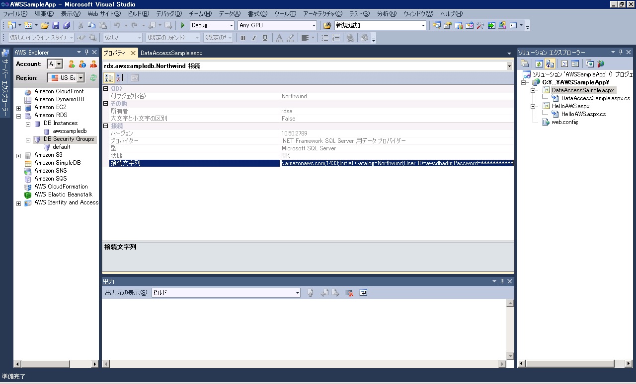This screenshot has width=636, height=384.
Task: Click the Delete AWS Account icon
Action: tap(93, 64)
